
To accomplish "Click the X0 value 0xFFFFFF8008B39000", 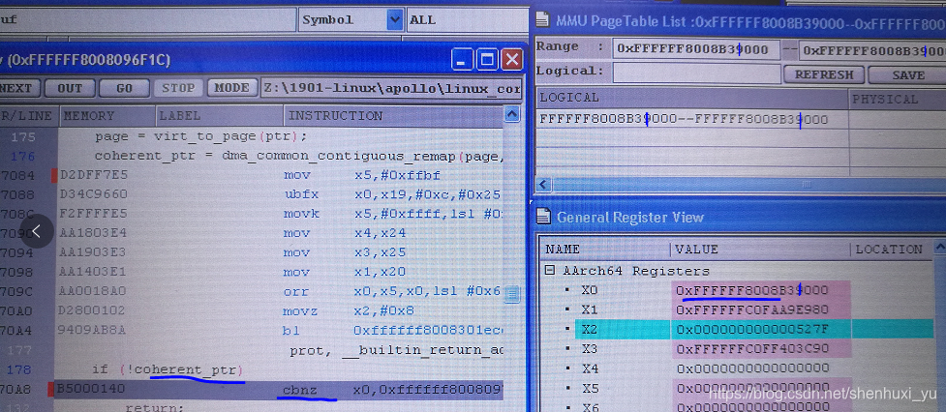I will pyautogui.click(x=751, y=290).
